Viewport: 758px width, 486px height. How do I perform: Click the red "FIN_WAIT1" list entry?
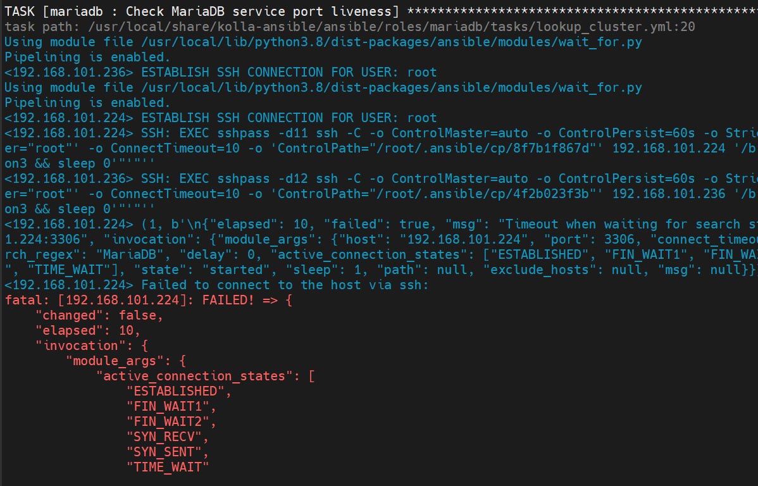[x=171, y=406]
